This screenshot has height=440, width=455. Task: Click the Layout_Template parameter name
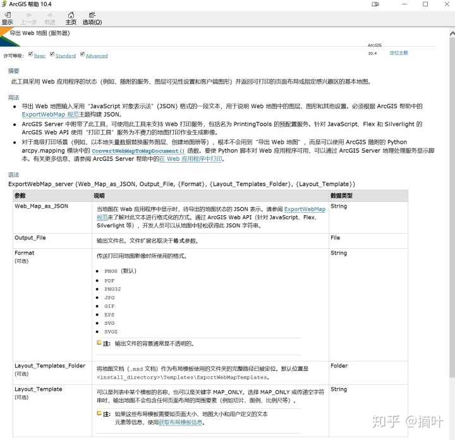39,389
